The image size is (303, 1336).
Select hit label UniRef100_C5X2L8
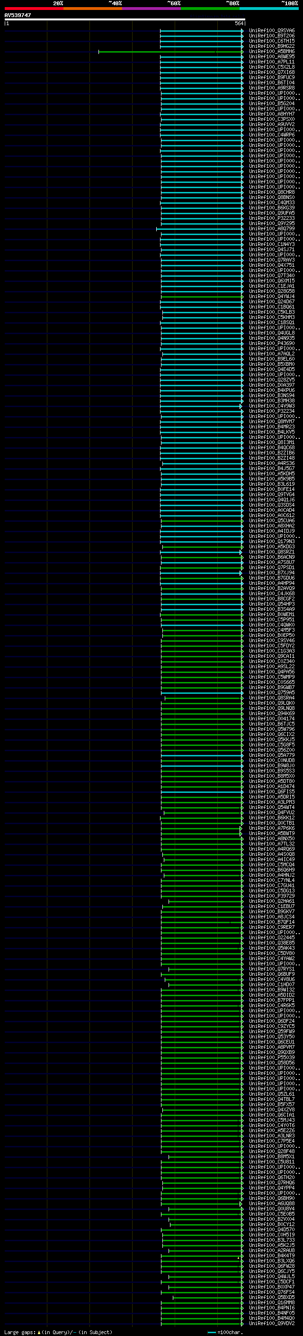point(272,67)
